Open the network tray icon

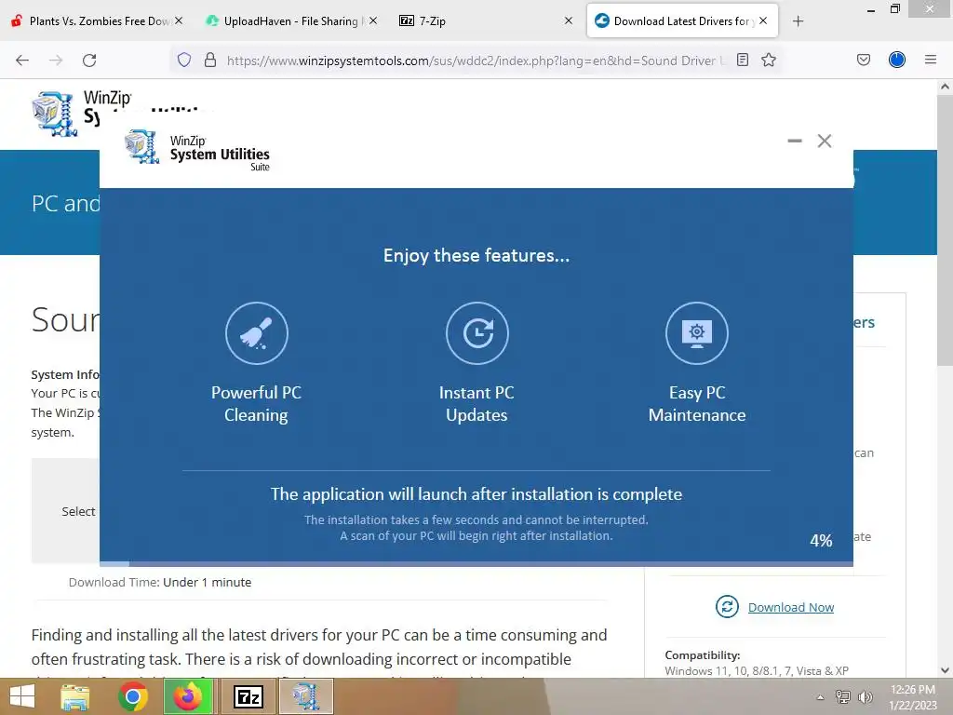click(x=843, y=696)
